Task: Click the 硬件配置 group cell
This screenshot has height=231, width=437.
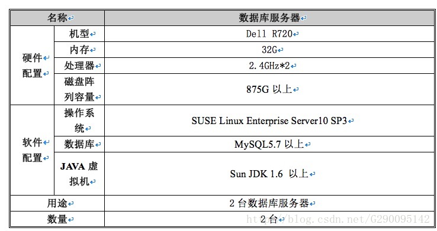Action: [x=32, y=66]
